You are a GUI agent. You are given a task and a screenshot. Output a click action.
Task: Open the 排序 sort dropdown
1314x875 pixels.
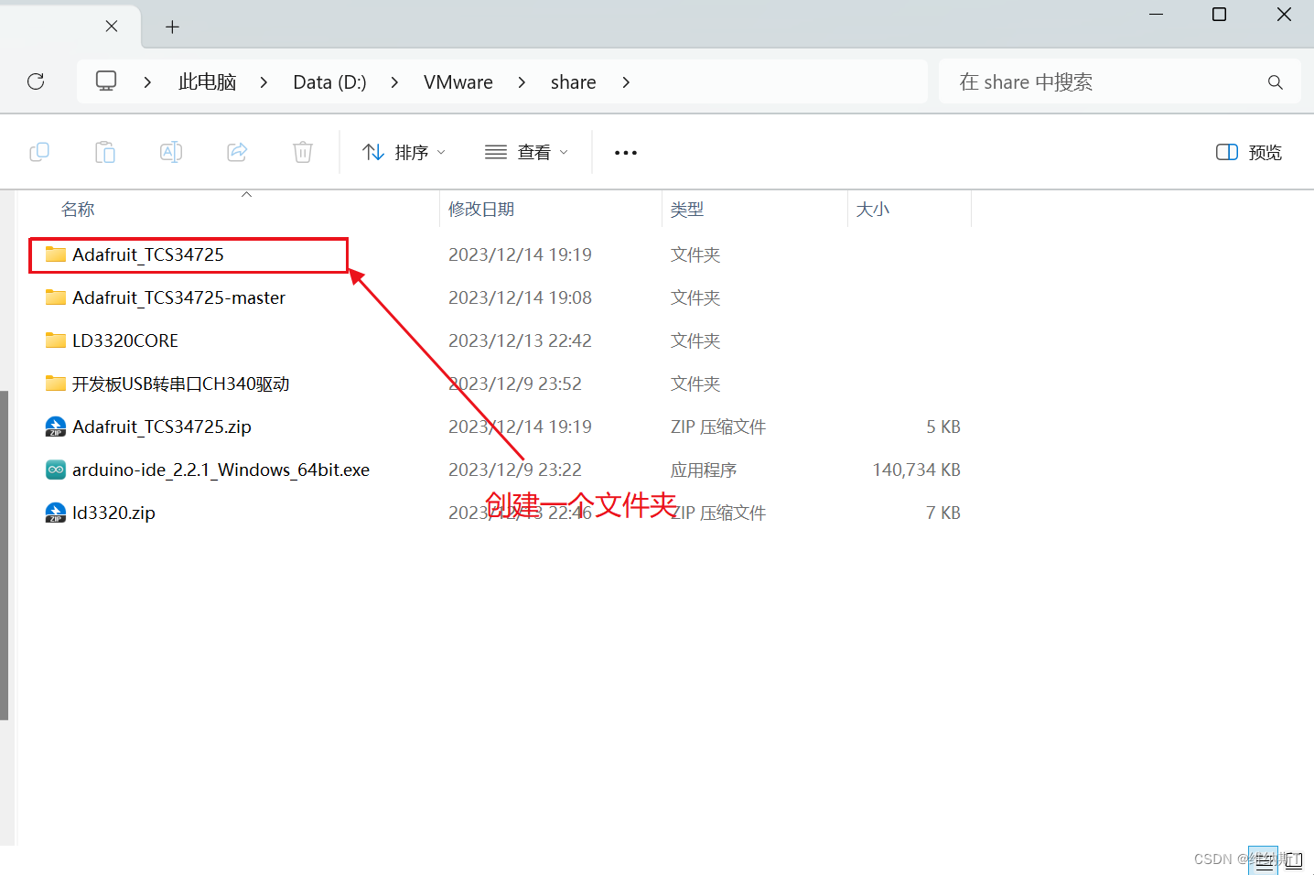tap(404, 153)
